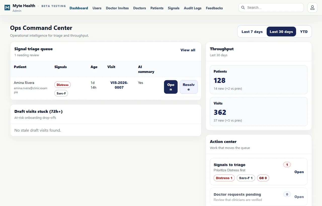Click the red count badge for Signals to triage
The width and height of the screenshot is (322, 206).
[x=287, y=165]
